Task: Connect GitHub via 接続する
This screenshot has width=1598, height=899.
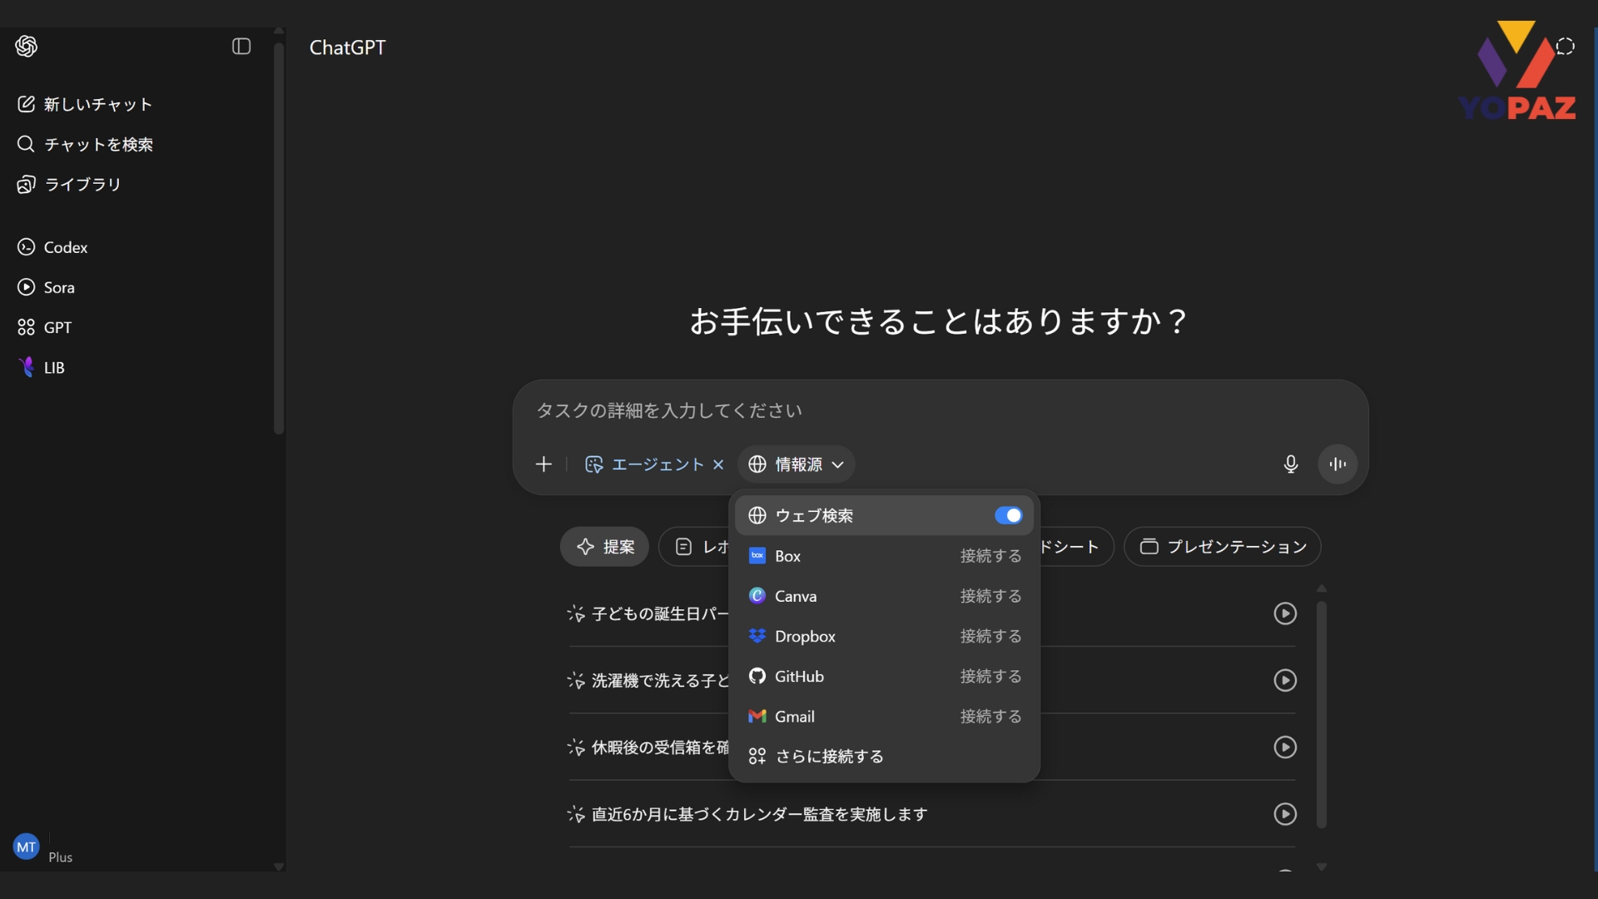Action: pyautogui.click(x=990, y=676)
